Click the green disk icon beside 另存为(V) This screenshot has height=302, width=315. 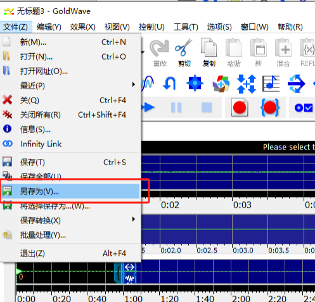coord(7,191)
